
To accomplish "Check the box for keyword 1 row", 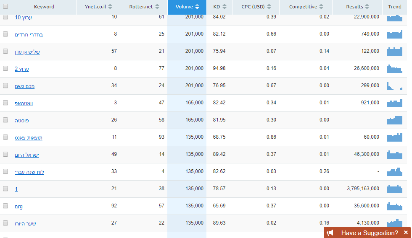I will pyautogui.click(x=5, y=189).
